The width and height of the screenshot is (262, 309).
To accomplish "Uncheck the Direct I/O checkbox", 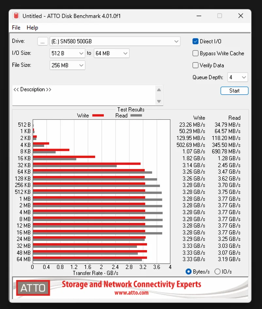I will coord(195,41).
